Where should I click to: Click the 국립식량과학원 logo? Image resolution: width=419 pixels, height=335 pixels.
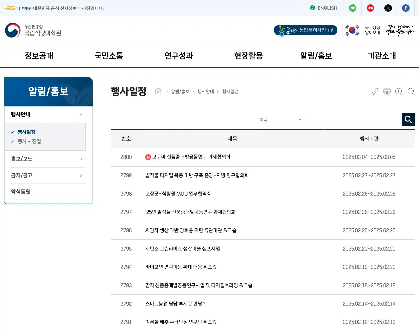(33, 30)
